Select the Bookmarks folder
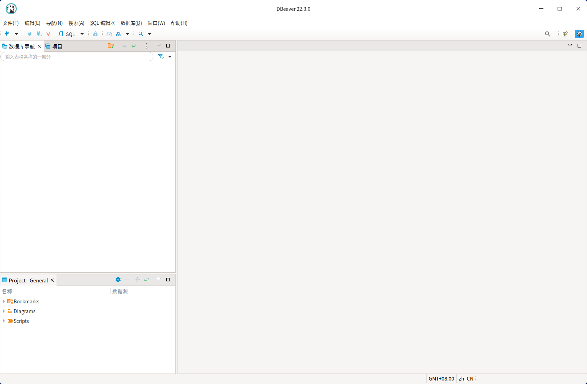587x384 pixels. pos(23,302)
